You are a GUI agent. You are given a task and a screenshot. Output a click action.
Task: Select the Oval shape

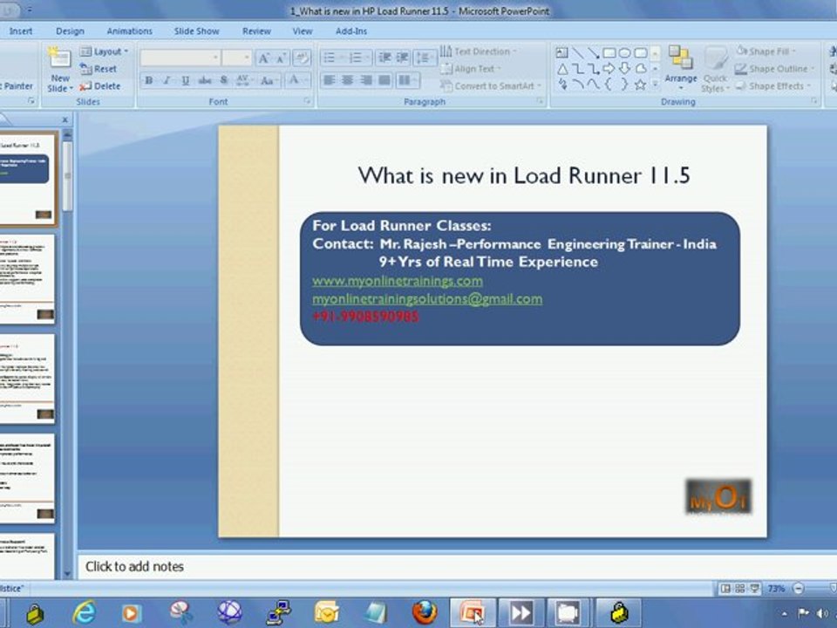[624, 52]
